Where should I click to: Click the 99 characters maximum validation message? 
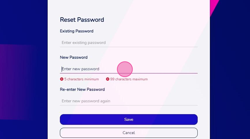129,79
